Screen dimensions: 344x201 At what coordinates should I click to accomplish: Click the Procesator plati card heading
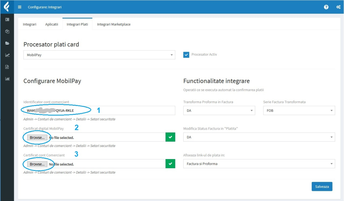coord(51,44)
